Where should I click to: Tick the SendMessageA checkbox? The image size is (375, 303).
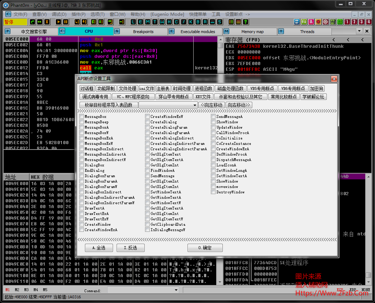click(213, 116)
